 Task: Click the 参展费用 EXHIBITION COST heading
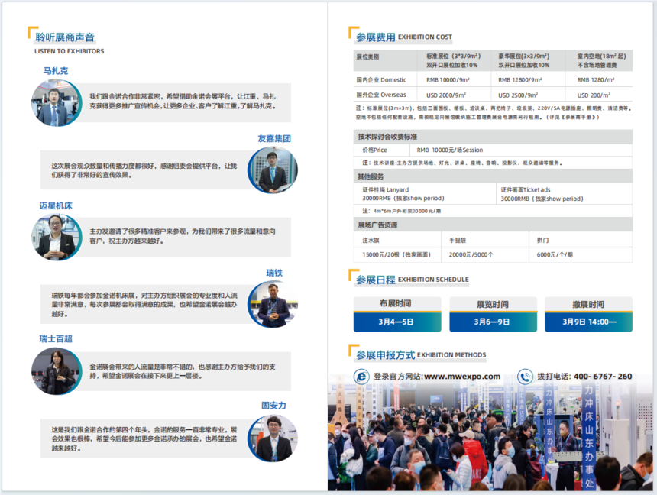pos(404,37)
